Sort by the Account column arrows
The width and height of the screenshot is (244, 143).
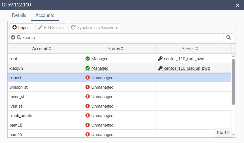[50, 49]
